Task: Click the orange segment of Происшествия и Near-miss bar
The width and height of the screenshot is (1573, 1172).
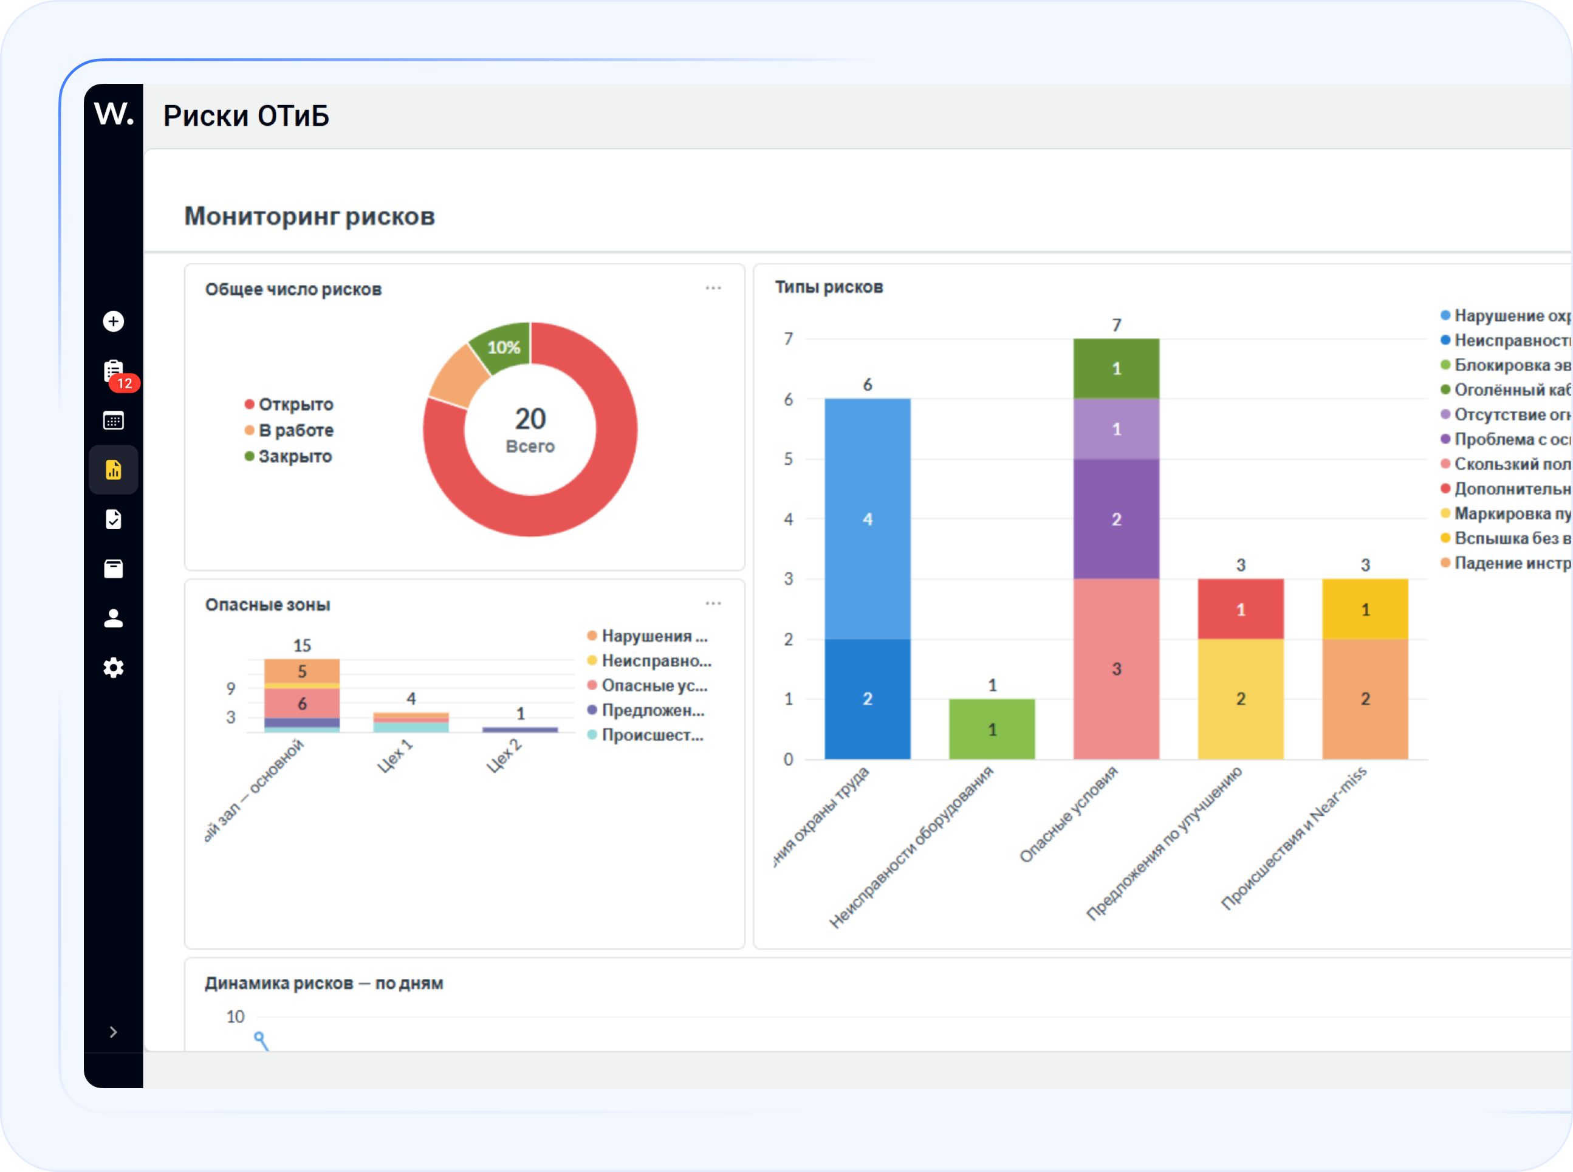Action: (x=1365, y=699)
